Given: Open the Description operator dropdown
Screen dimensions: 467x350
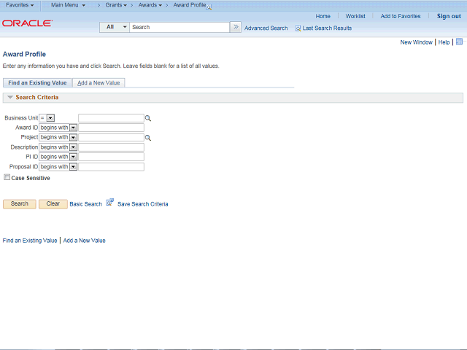Looking at the screenshot, I should coord(58,147).
